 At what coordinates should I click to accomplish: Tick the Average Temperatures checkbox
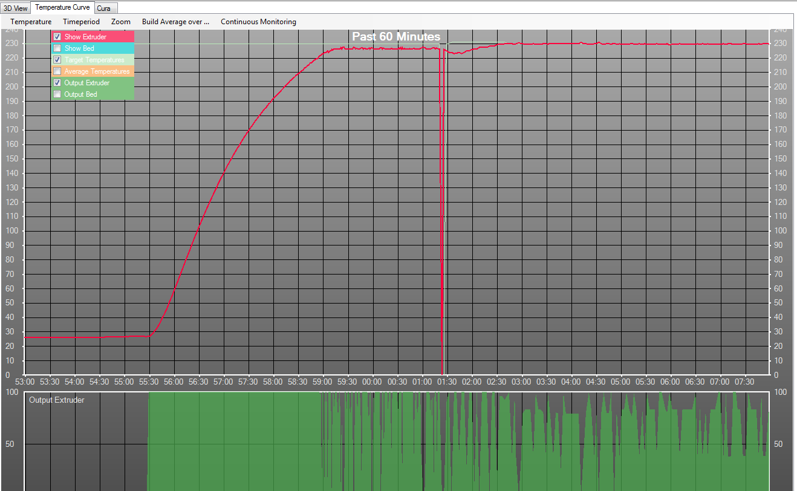coord(57,71)
